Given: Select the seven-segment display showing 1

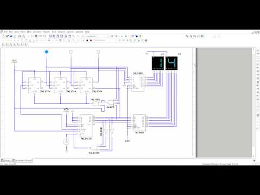Looking at the screenshot, I should 158,63.
